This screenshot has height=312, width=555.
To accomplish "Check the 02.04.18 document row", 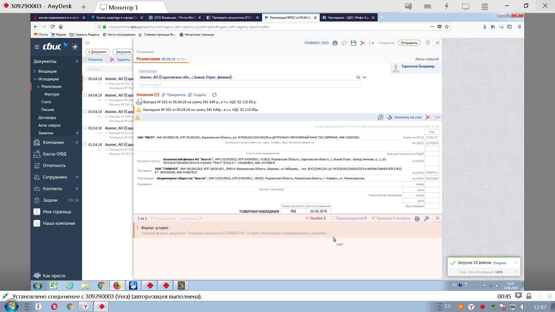I will click(x=85, y=128).
